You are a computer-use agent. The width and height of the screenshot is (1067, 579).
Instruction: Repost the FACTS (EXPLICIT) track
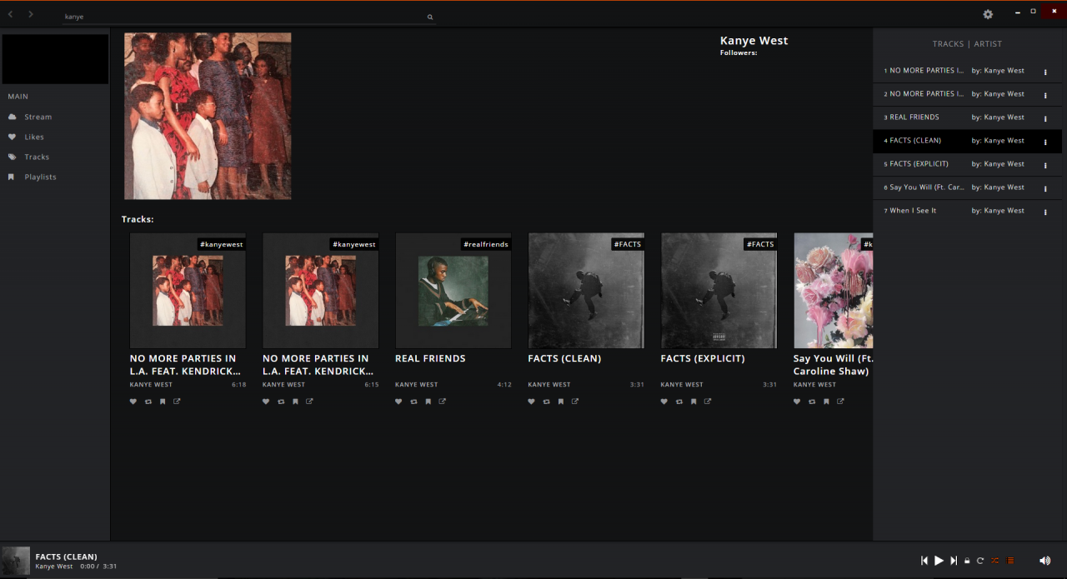click(679, 402)
